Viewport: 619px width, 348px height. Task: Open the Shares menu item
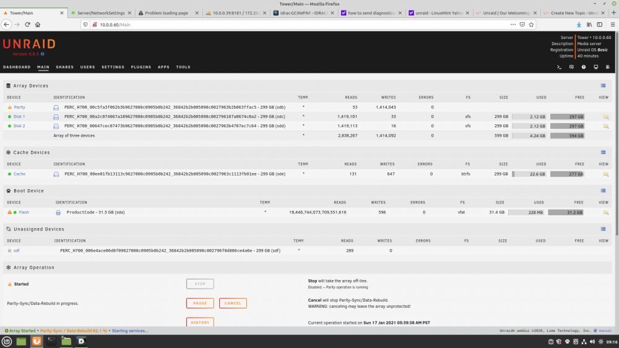[65, 67]
